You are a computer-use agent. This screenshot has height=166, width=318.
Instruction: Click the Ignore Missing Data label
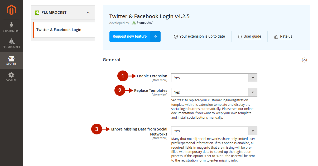click(139, 132)
